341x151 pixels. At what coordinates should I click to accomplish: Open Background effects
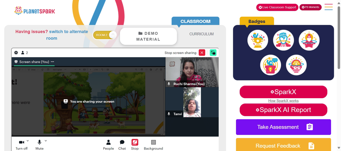click(153, 145)
